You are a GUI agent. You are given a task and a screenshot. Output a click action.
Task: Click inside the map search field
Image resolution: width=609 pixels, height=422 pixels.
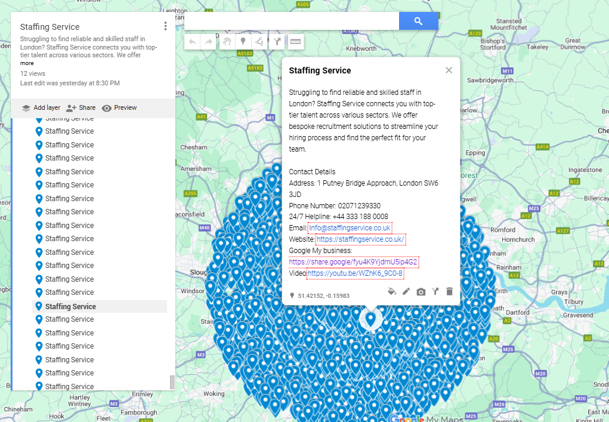(x=292, y=20)
